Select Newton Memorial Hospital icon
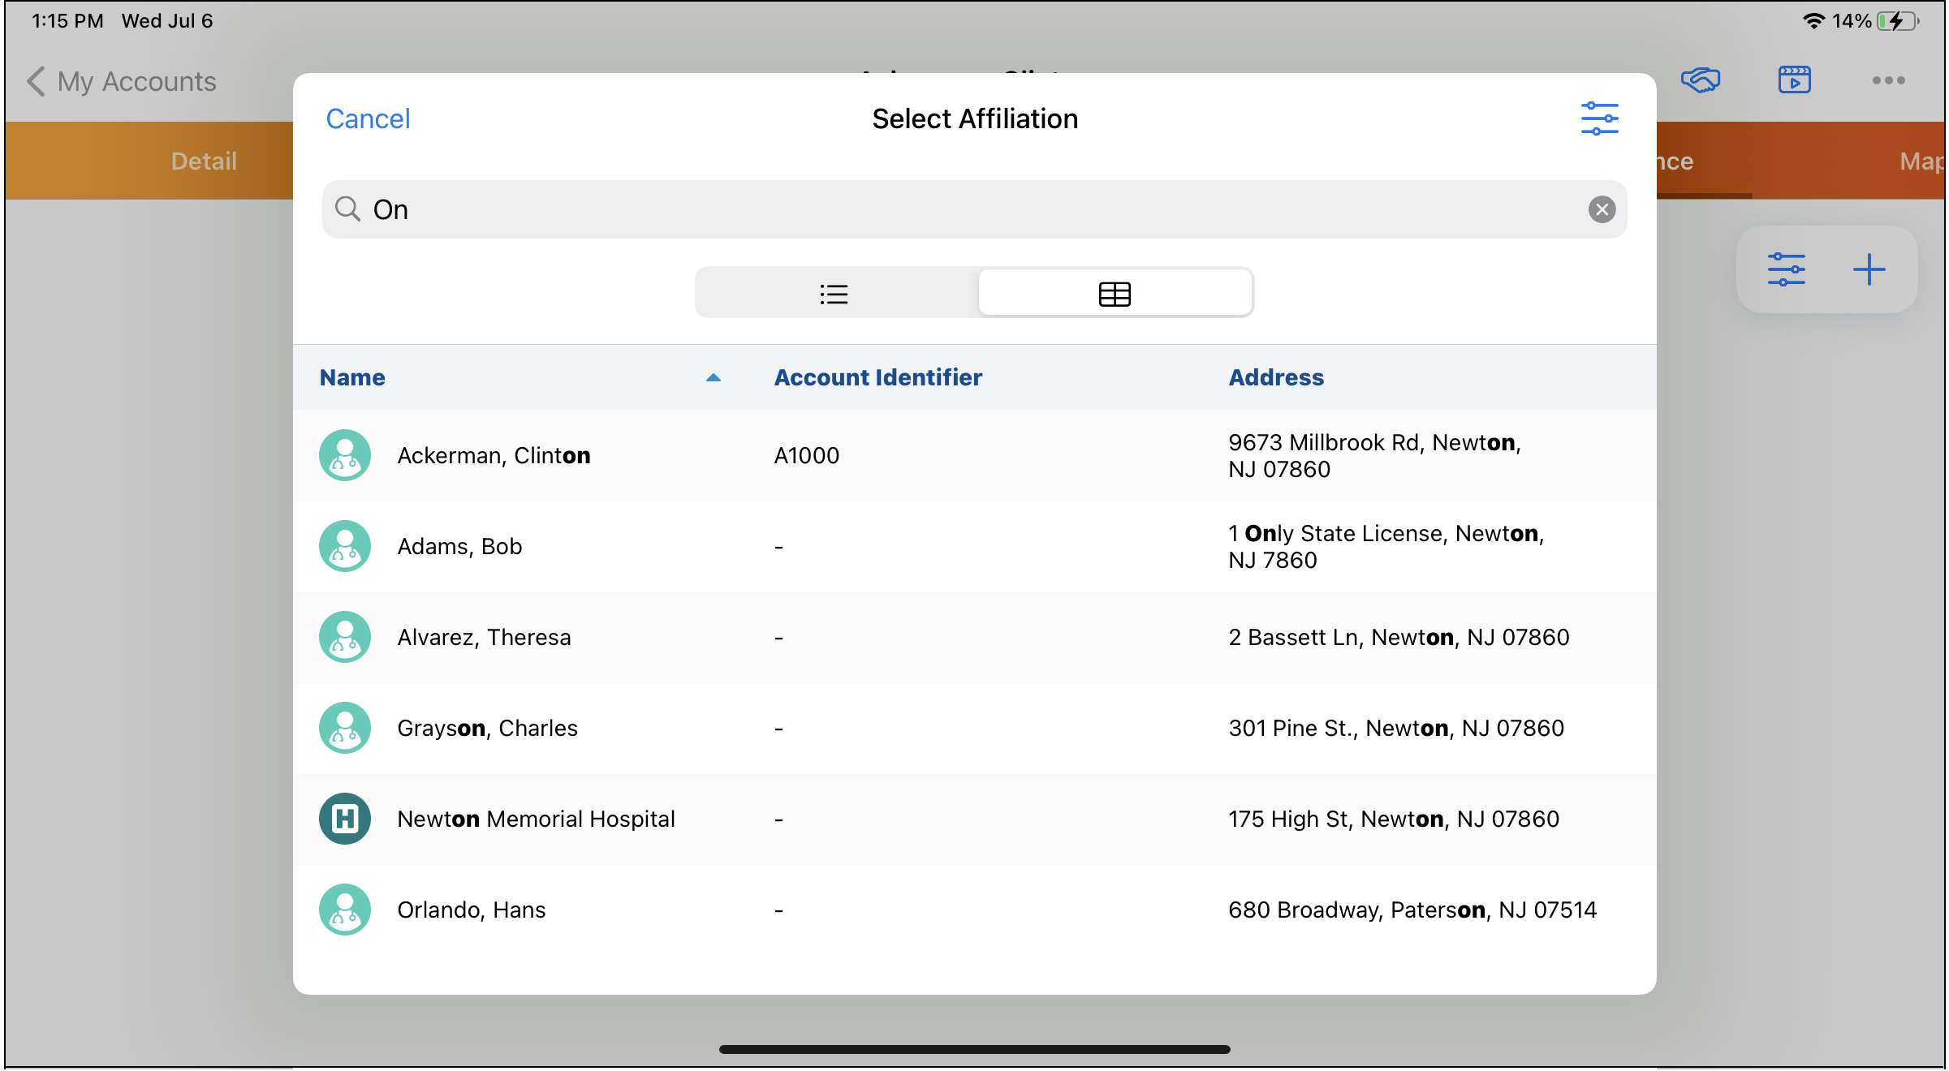Screen dimensions: 1949x1071 pyautogui.click(x=345, y=819)
